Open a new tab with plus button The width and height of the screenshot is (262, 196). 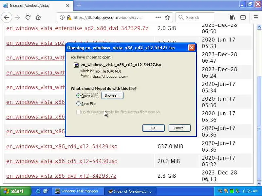click(x=79, y=5)
